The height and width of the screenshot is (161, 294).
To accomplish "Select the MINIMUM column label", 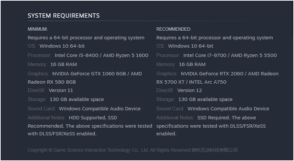I will tap(38, 29).
